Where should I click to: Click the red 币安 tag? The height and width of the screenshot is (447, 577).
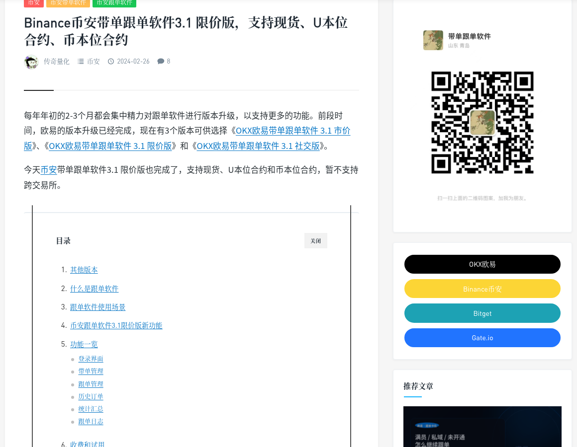point(34,3)
